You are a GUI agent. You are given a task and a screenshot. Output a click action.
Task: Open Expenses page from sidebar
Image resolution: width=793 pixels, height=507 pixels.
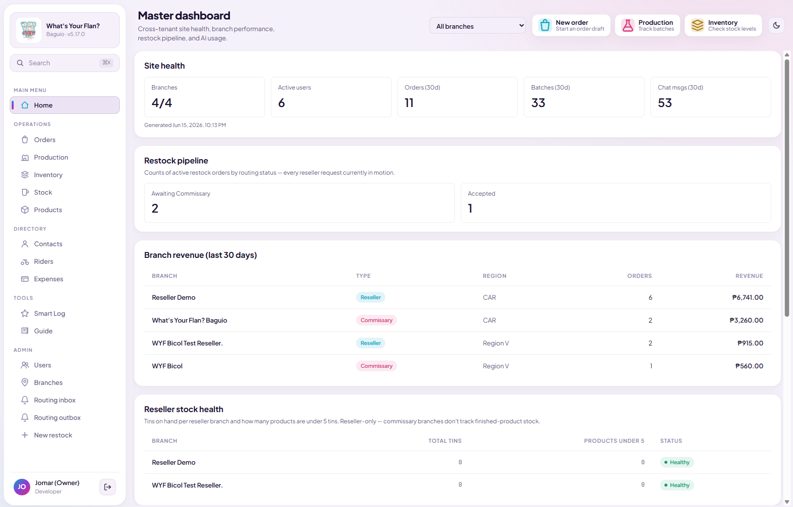(65, 279)
